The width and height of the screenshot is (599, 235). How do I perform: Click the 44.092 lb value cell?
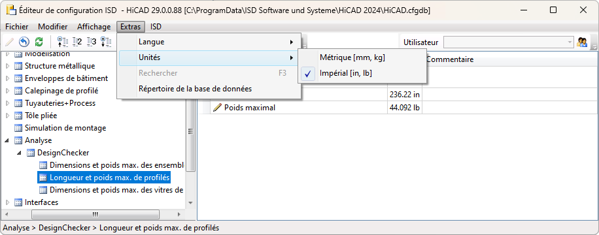(x=405, y=108)
